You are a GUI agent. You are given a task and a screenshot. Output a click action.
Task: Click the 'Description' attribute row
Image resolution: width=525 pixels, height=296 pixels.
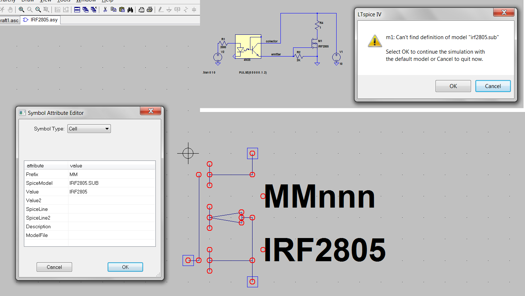(90, 226)
